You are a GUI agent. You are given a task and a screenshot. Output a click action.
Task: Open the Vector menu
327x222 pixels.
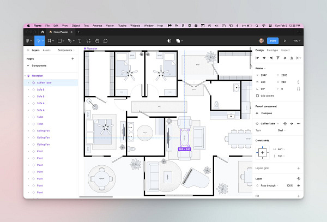point(110,26)
